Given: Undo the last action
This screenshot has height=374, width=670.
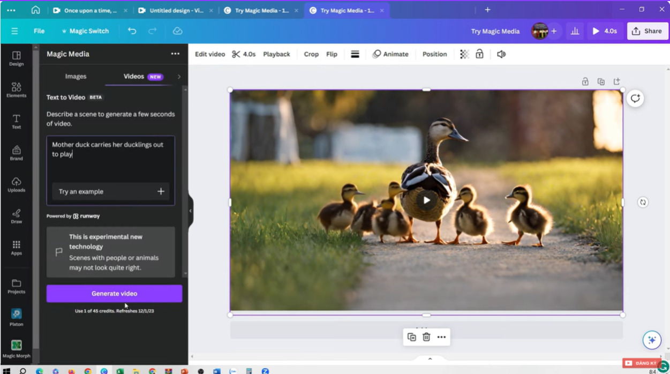Looking at the screenshot, I should pyautogui.click(x=132, y=31).
